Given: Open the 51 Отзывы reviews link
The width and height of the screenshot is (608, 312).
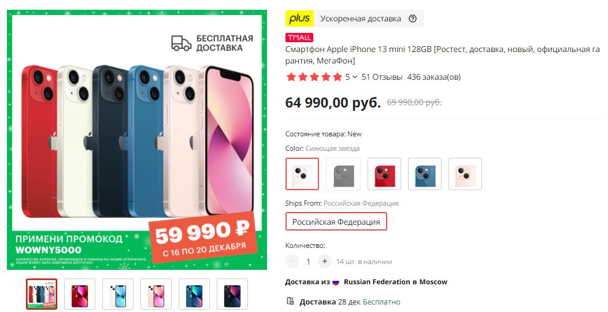Looking at the screenshot, I should (381, 77).
